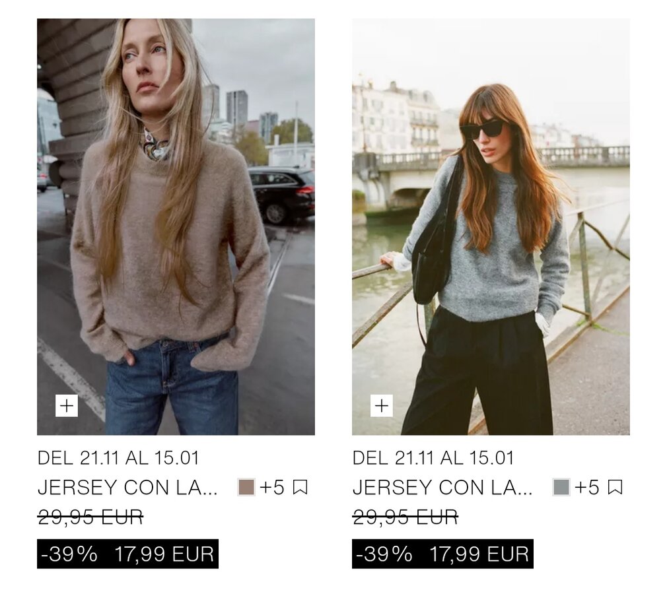Click left struck-through 29,95 EUR price
The width and height of the screenshot is (667, 594).
click(x=90, y=517)
